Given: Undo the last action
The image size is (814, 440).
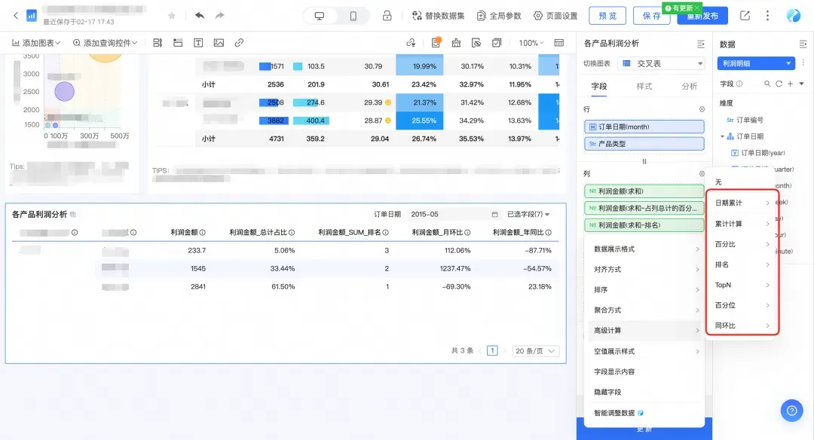Looking at the screenshot, I should pyautogui.click(x=199, y=16).
